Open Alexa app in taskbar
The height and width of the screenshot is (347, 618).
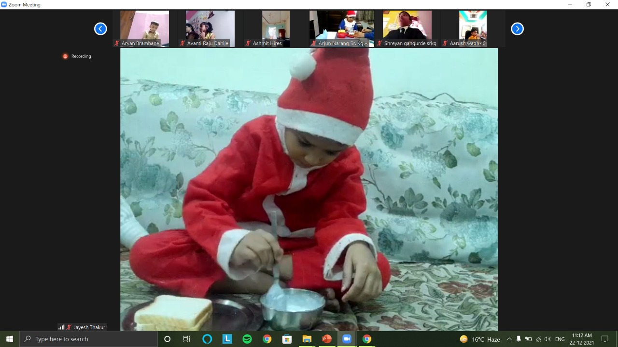(x=207, y=339)
